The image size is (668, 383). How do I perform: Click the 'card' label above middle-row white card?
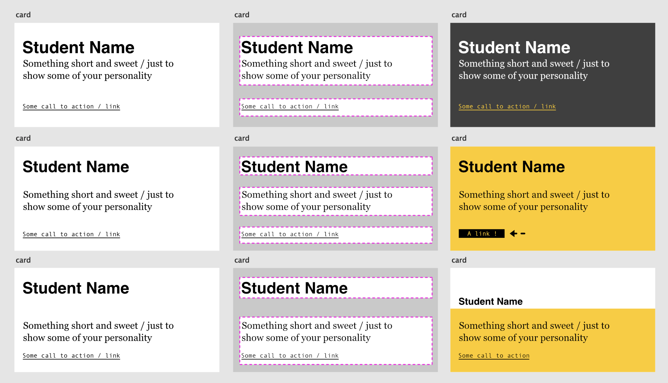click(23, 138)
